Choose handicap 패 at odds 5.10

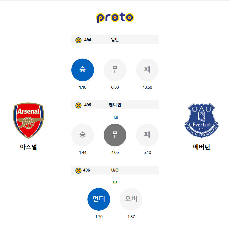147,135
